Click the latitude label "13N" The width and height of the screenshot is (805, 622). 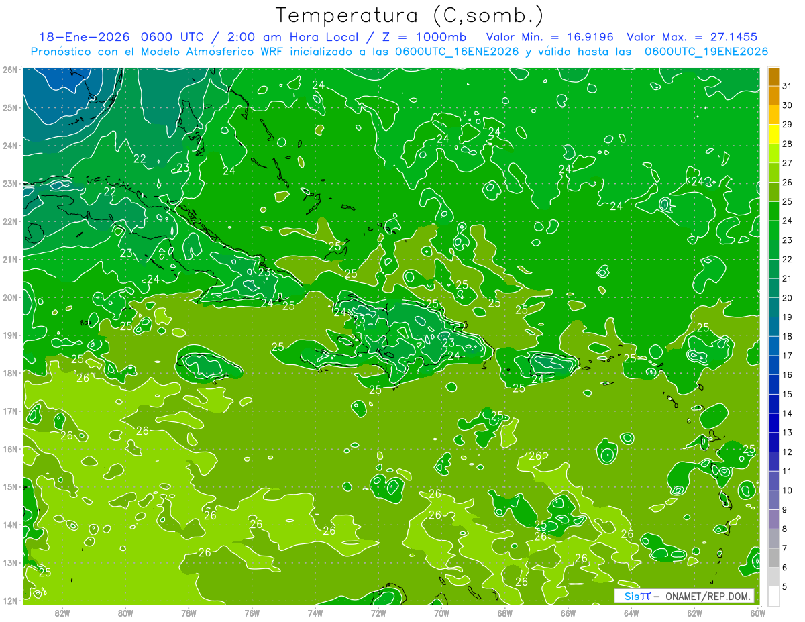[x=10, y=562]
